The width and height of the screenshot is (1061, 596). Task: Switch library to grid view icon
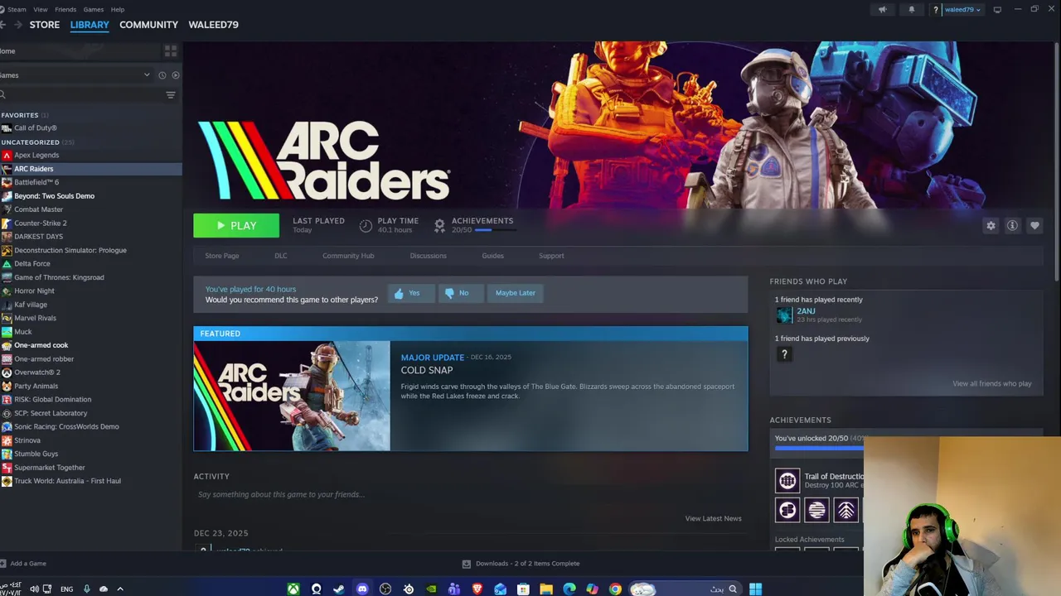point(171,50)
